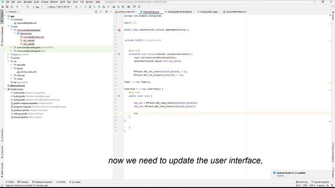The height and width of the screenshot is (188, 335).
Task: Click the Search Everywhere magnifier icon
Action: click(139, 7)
